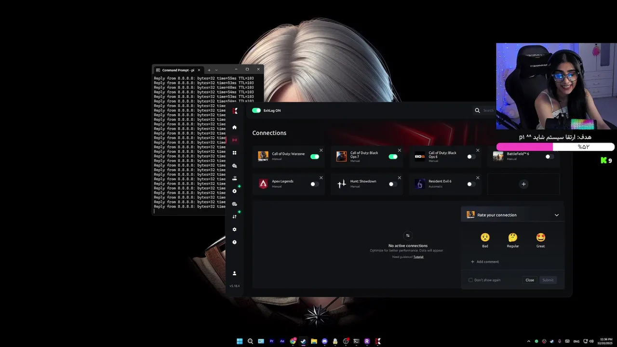This screenshot has width=617, height=347.
Task: Click the ENG language indicator in tray
Action: tap(576, 341)
